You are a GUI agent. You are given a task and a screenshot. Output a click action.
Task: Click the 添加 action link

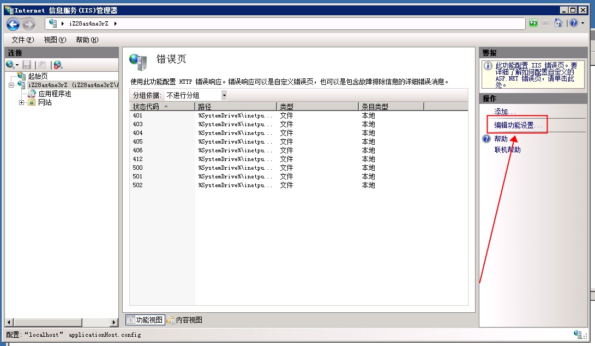[x=504, y=112]
